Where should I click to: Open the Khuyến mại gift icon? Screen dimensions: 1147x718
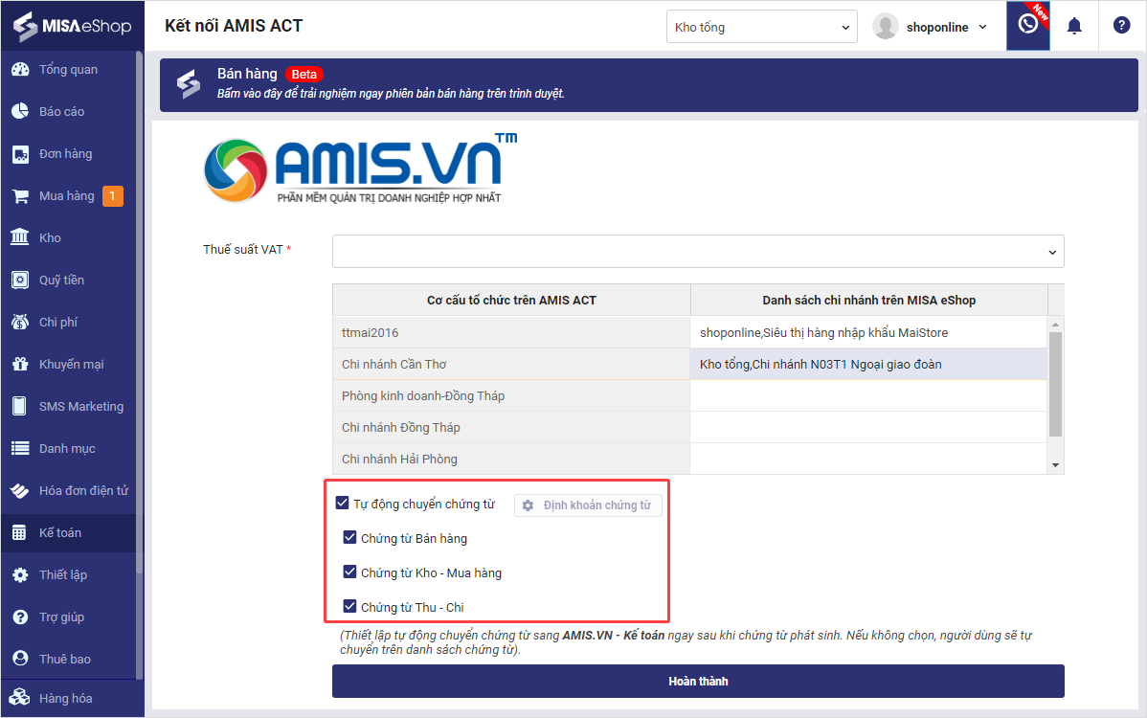point(20,364)
